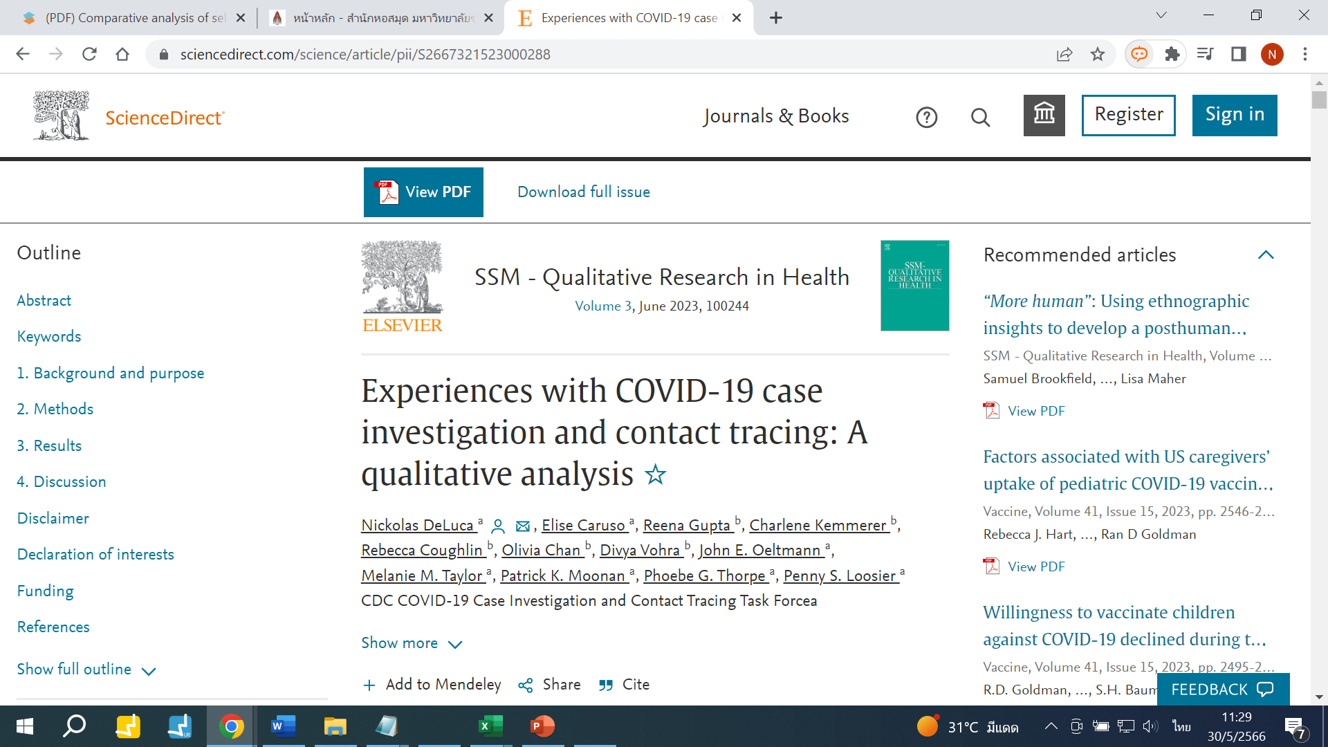Open Microsoft Word from taskbar

pos(284,726)
